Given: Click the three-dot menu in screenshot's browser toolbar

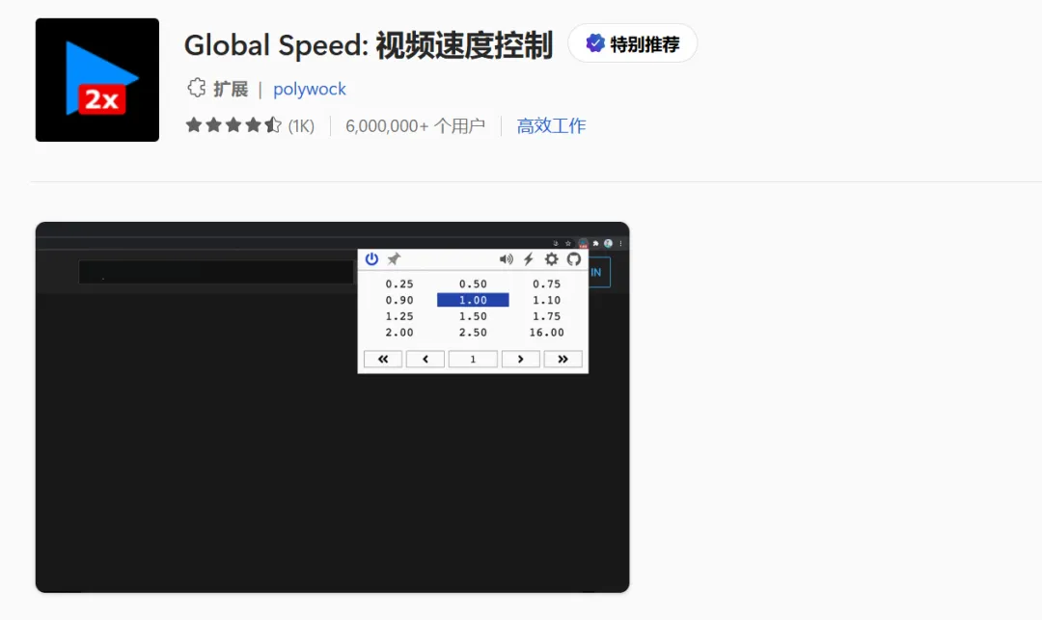Looking at the screenshot, I should click(x=620, y=244).
